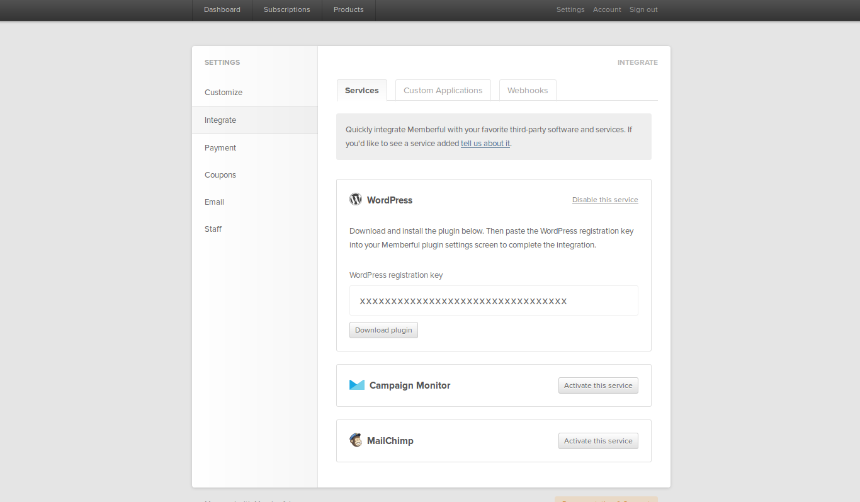The image size is (860, 502).
Task: Click the 'WordPress' service heading
Action: 390,200
